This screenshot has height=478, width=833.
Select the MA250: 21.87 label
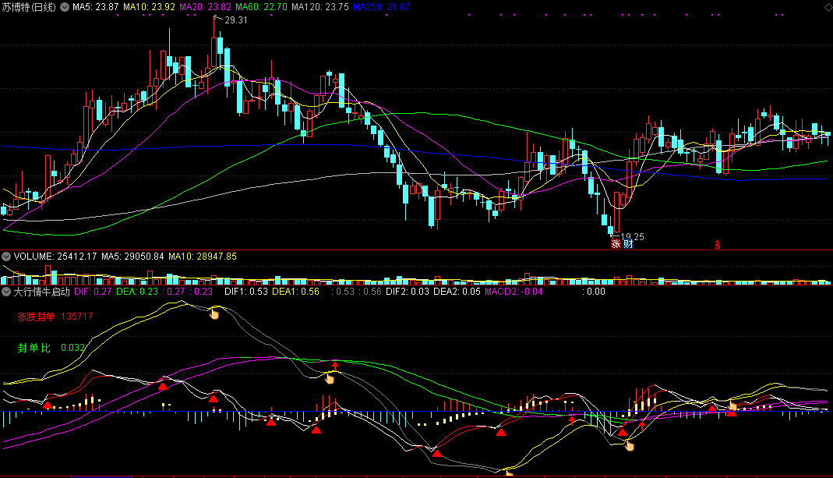382,7
